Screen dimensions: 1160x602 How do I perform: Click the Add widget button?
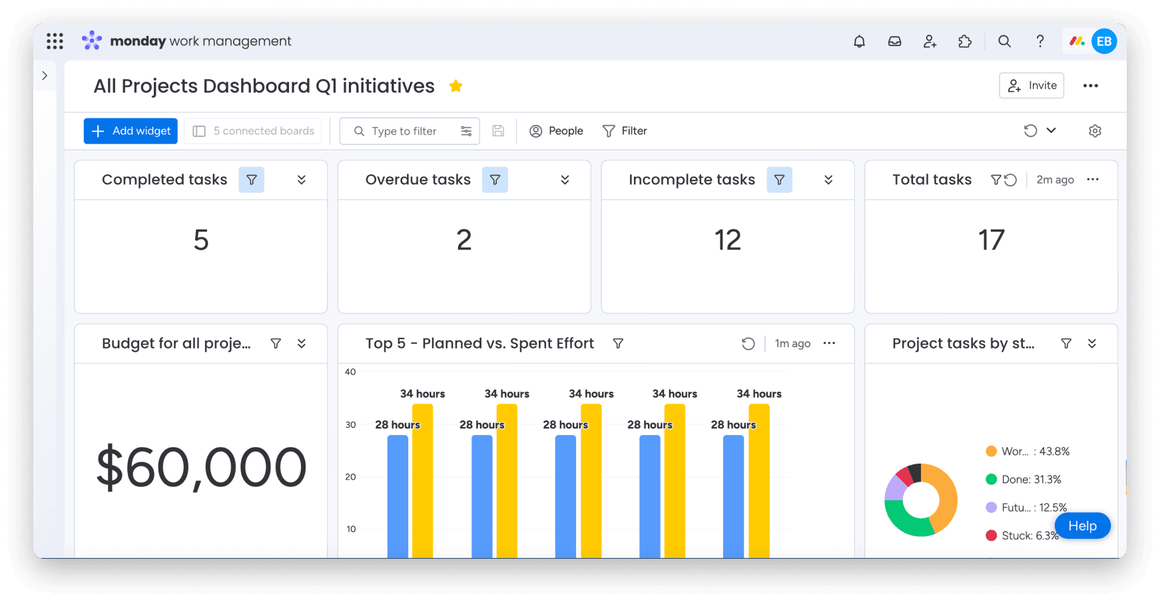130,130
